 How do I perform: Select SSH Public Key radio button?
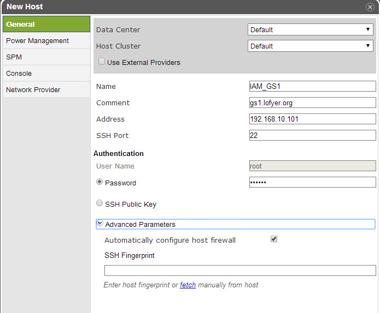(x=100, y=203)
